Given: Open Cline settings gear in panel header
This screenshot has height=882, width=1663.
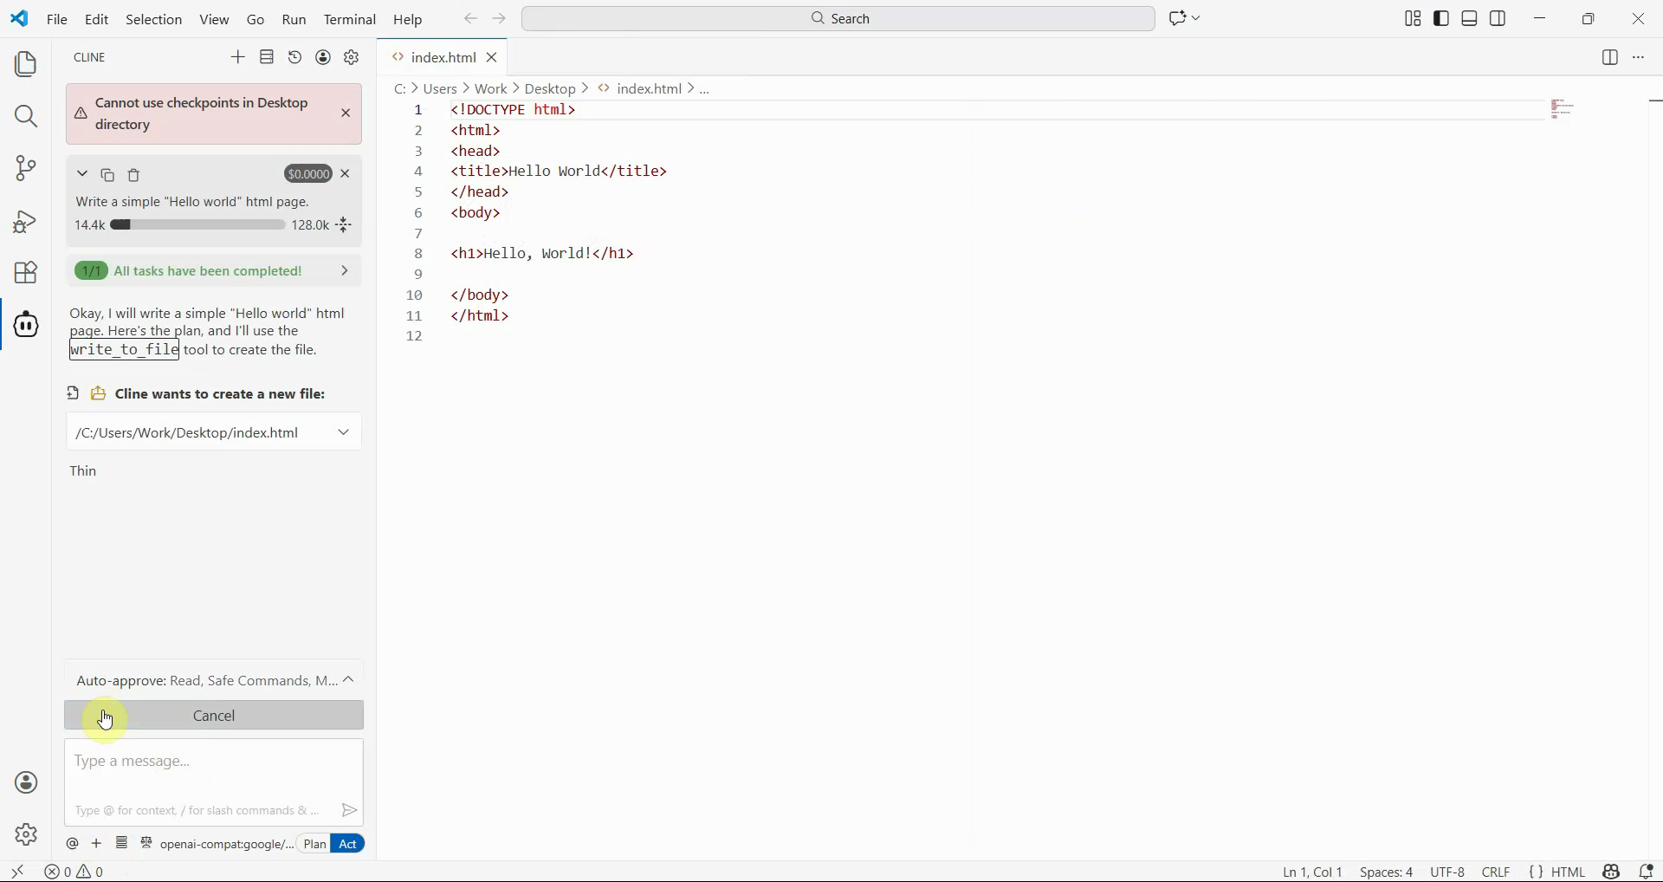Looking at the screenshot, I should (352, 58).
